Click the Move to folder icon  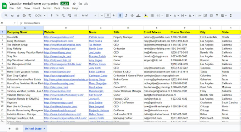click(80, 4)
